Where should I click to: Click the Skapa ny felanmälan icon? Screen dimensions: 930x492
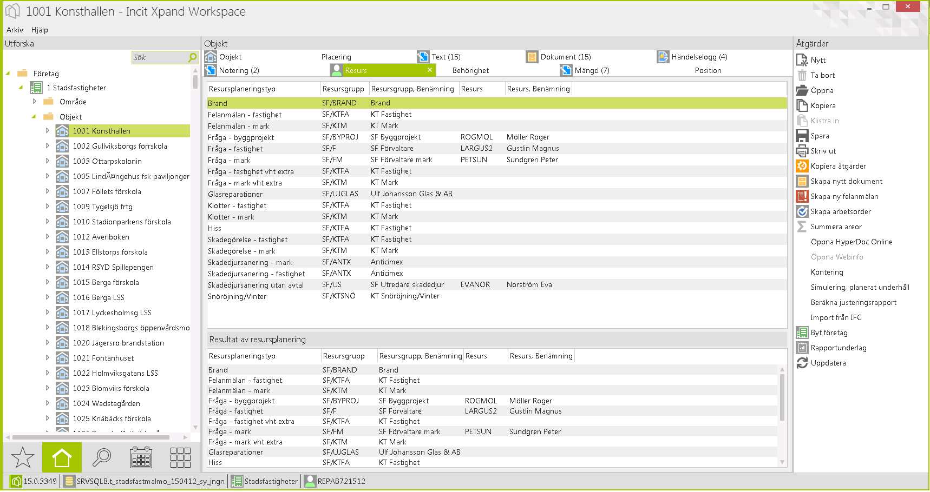(x=802, y=196)
